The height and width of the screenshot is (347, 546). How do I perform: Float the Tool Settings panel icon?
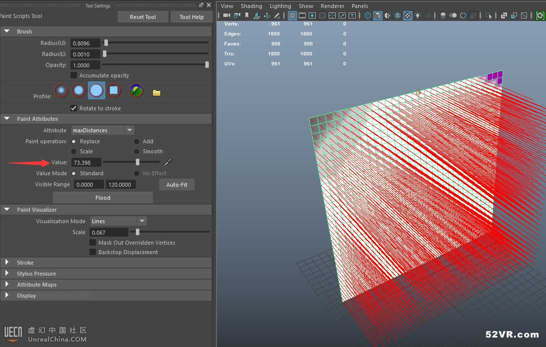[201, 5]
